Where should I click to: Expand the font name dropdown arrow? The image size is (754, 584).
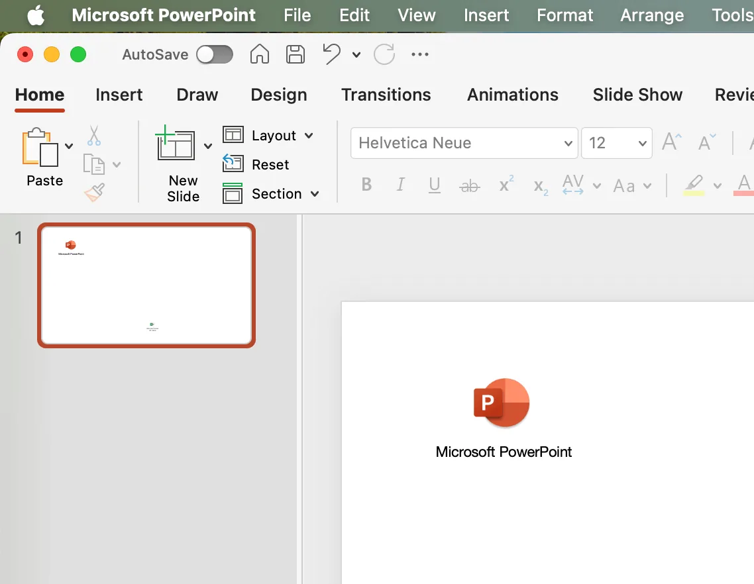(568, 143)
